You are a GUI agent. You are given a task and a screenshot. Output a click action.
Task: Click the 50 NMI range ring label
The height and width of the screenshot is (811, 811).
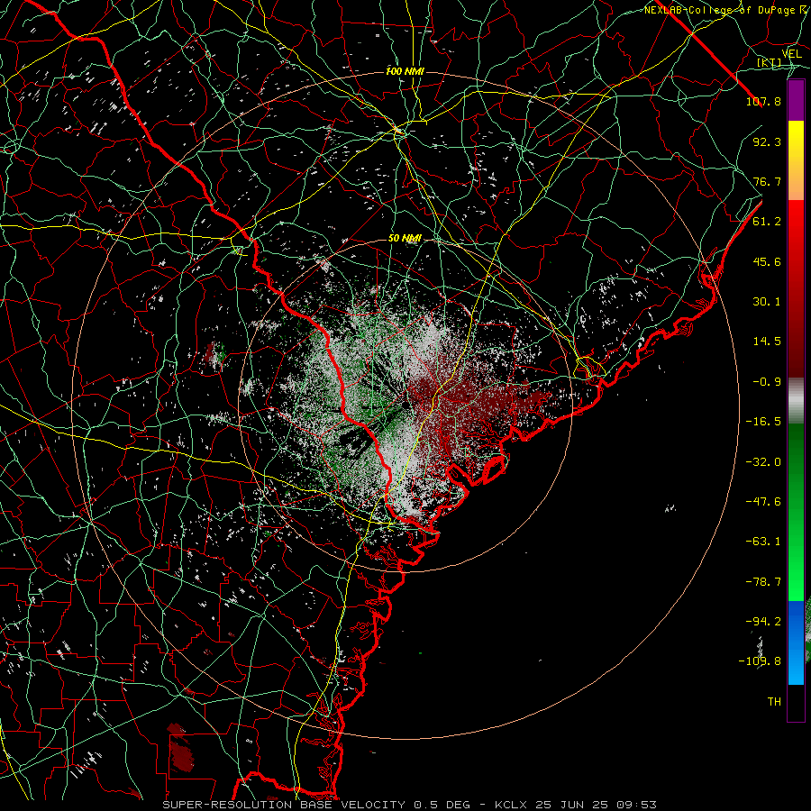(x=405, y=239)
